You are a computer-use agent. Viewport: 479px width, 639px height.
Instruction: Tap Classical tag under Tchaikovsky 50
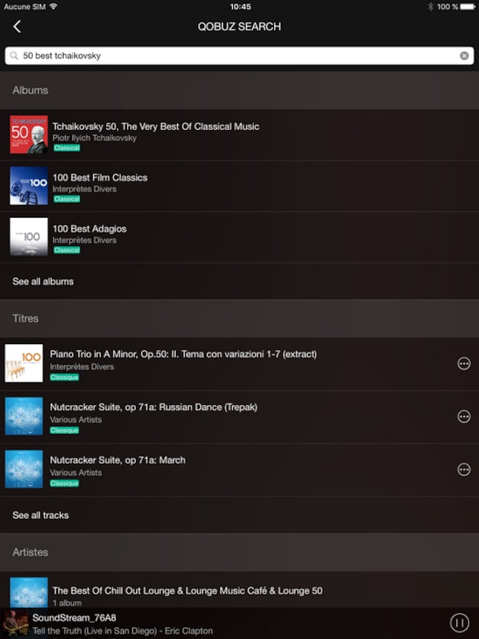click(67, 148)
